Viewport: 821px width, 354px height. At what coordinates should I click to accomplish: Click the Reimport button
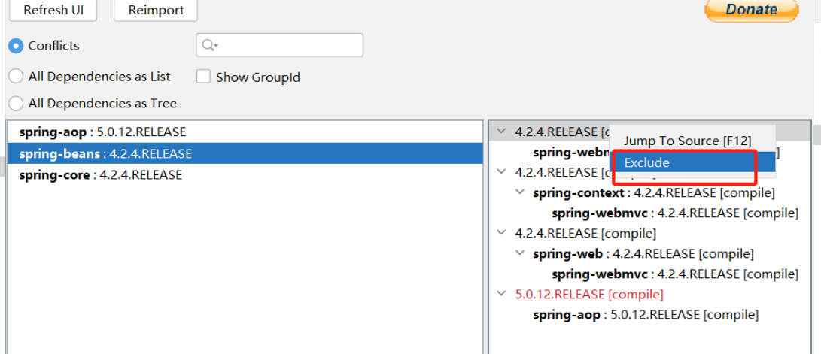155,10
